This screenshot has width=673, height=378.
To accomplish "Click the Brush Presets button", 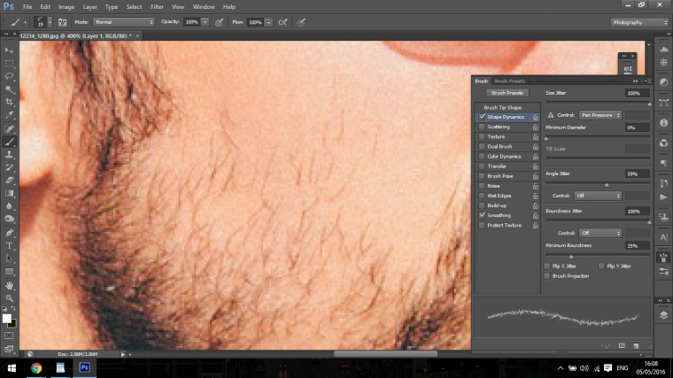I will (507, 93).
